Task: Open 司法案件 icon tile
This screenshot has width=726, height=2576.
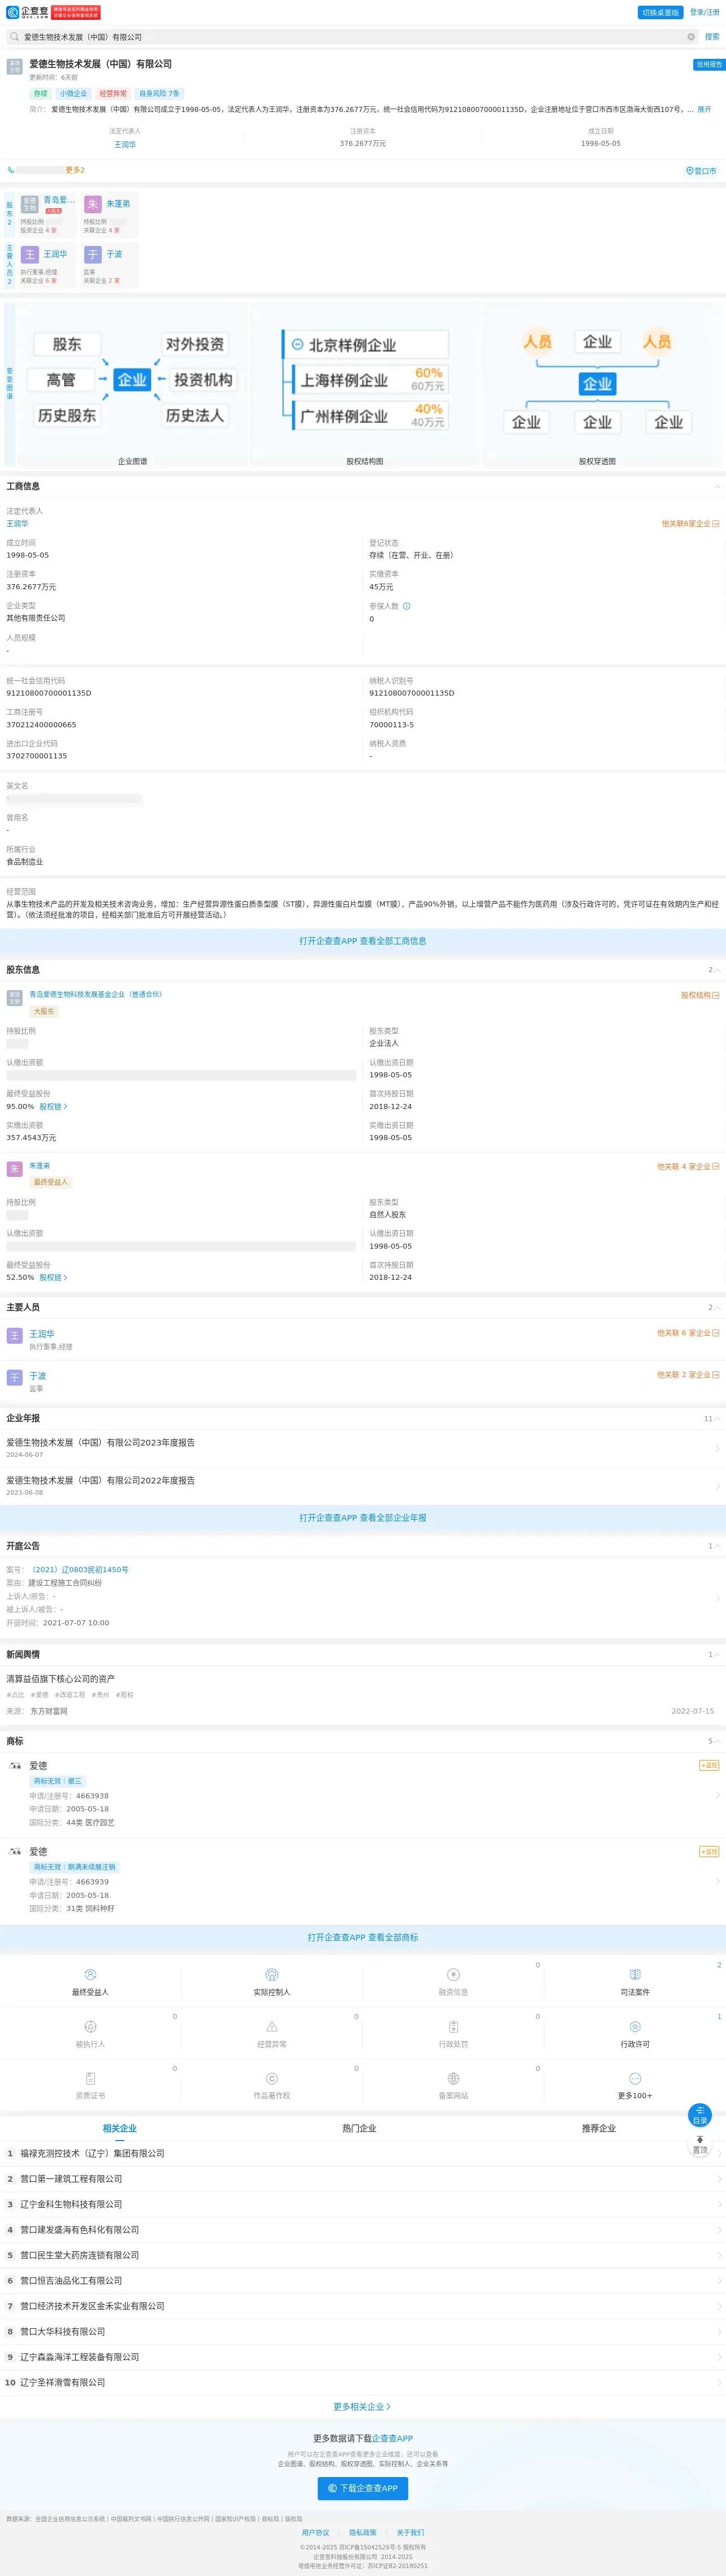Action: click(x=635, y=1982)
